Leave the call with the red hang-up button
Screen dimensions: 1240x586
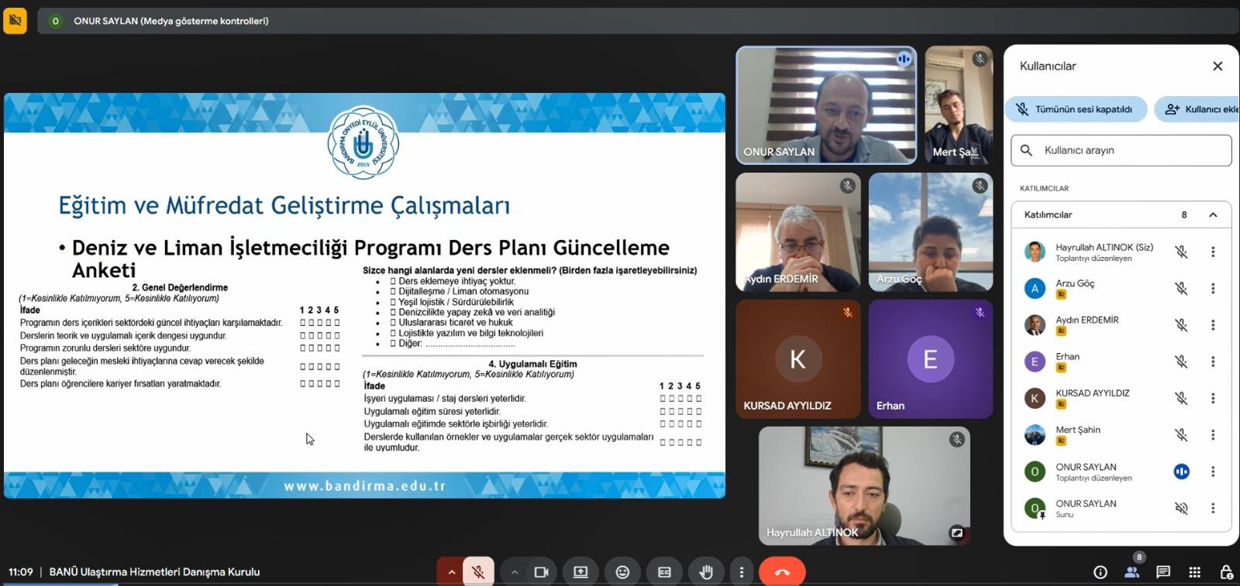tap(782, 572)
